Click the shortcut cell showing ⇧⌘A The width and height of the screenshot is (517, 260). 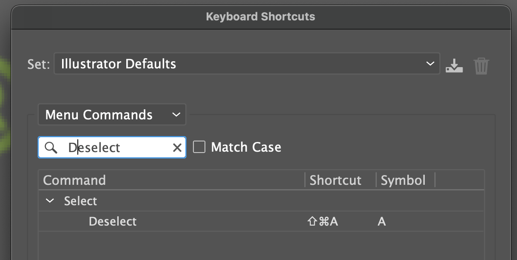pyautogui.click(x=322, y=221)
